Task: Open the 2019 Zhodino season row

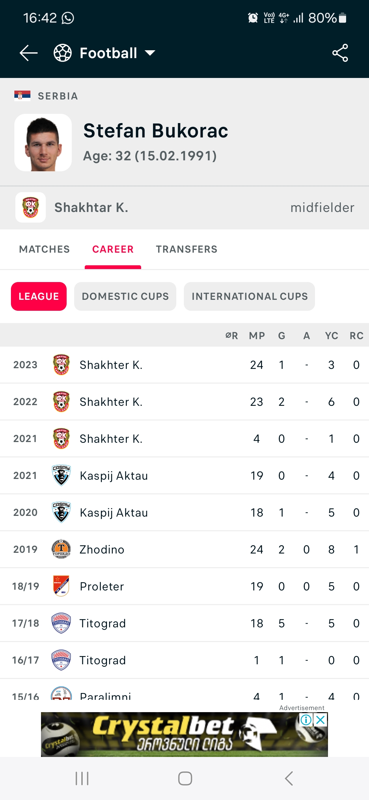Action: tap(184, 549)
